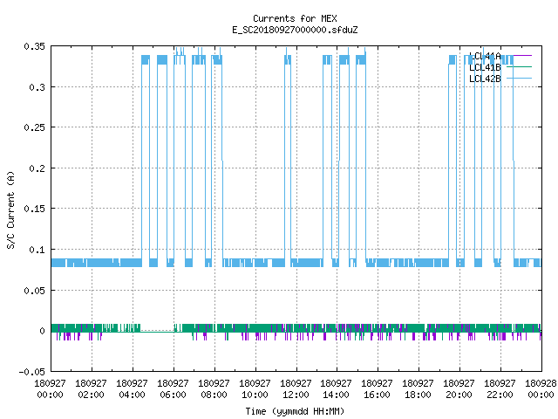
Task: Click x-axis tick 180928 00:00
Action: [541, 389]
